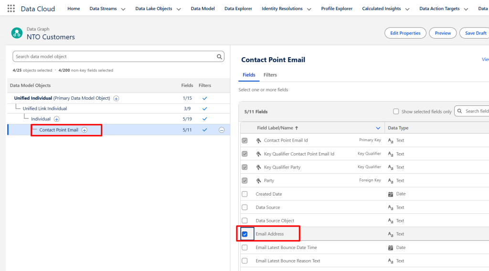Click text type icon for Data Source row
This screenshot has height=271, width=489.
391,208
